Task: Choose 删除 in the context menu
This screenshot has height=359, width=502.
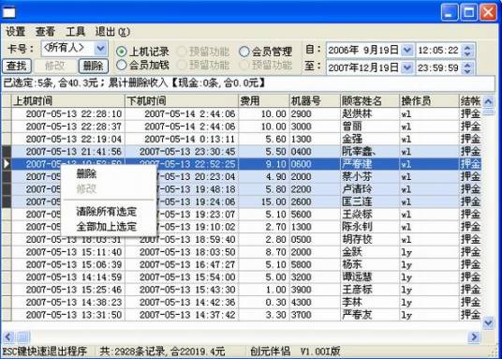Action: [x=86, y=174]
